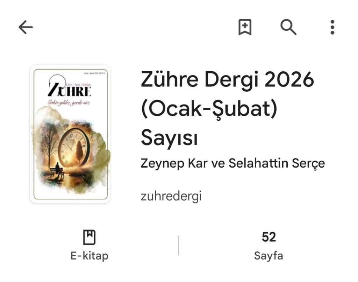Open the three-dot more options menu
The width and height of the screenshot is (358, 282).
pyautogui.click(x=332, y=27)
